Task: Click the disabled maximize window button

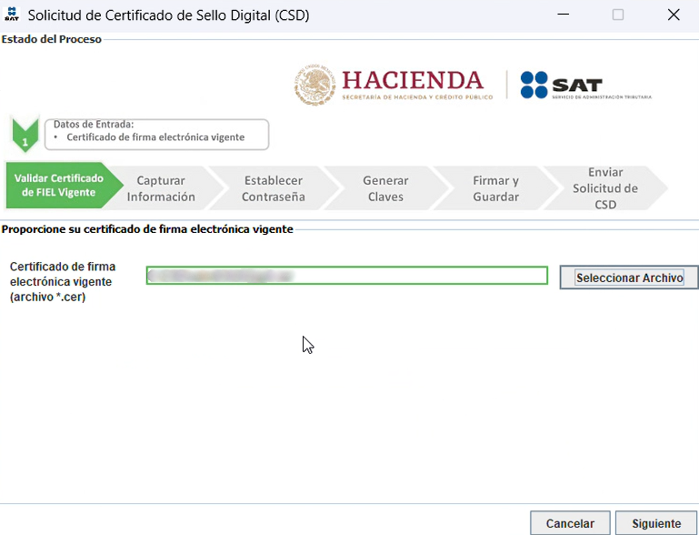Action: click(x=618, y=15)
